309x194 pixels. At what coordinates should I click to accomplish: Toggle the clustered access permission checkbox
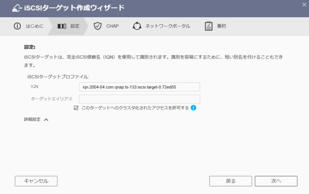click(x=76, y=108)
